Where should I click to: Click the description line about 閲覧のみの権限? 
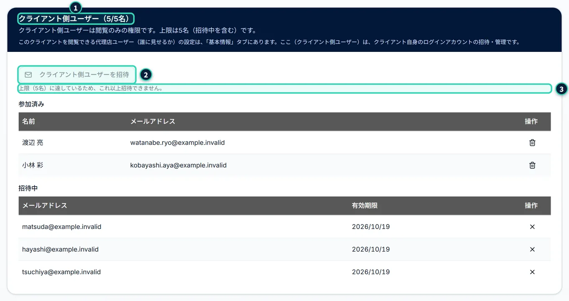coord(138,31)
